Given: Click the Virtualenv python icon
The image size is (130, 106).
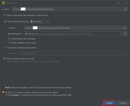Looking at the screenshot, I should pyautogui.click(x=32, y=21).
